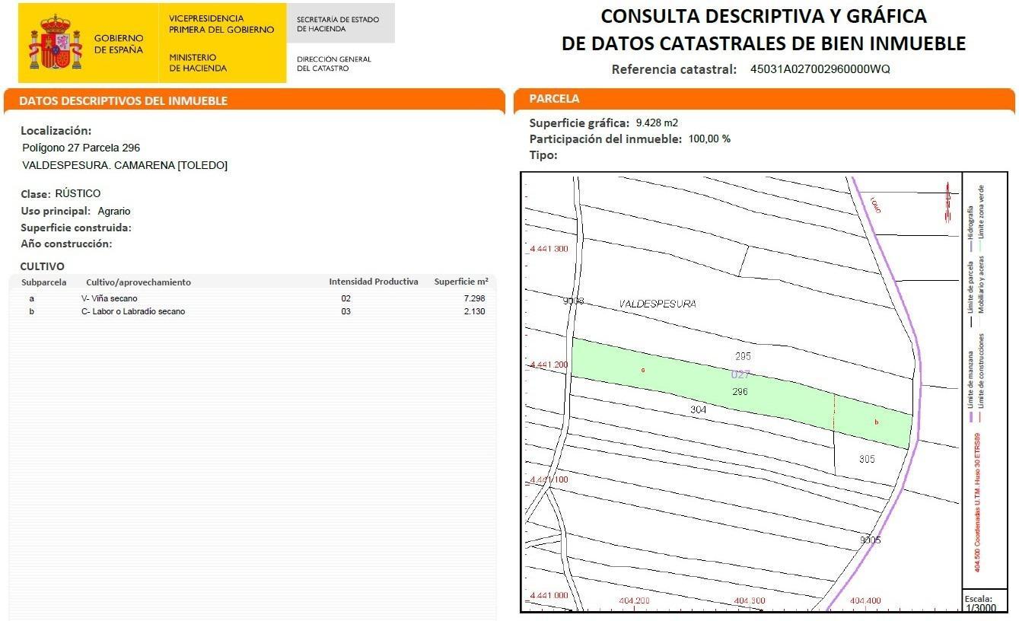This screenshot has height=621, width=1019.
Task: Select the Viña secano subparcel row
Action: coord(253,298)
